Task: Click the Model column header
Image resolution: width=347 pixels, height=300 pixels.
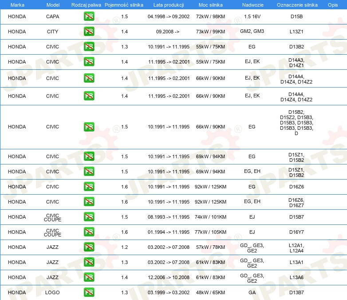Action: point(53,5)
